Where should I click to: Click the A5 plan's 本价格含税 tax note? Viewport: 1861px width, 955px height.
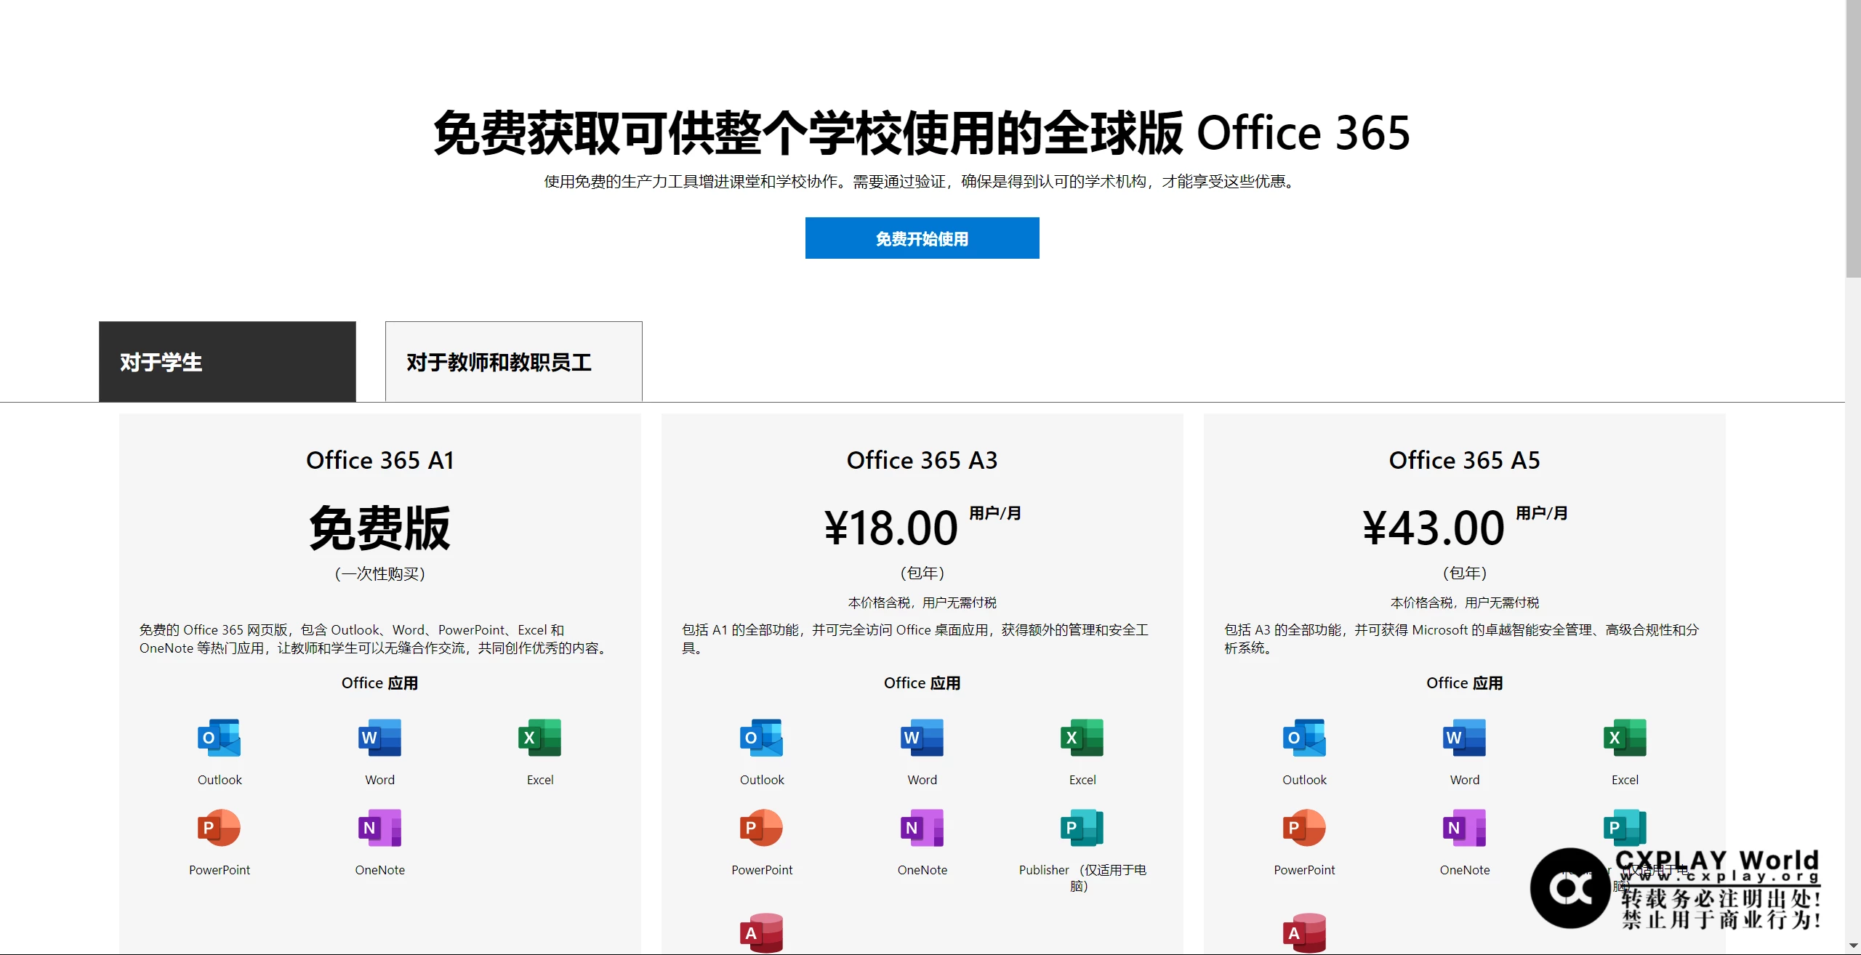pyautogui.click(x=1464, y=603)
